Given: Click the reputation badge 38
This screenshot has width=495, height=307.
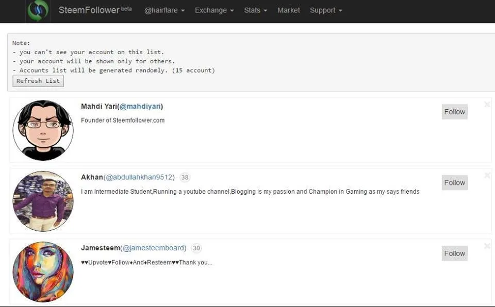Looking at the screenshot, I should [185, 177].
